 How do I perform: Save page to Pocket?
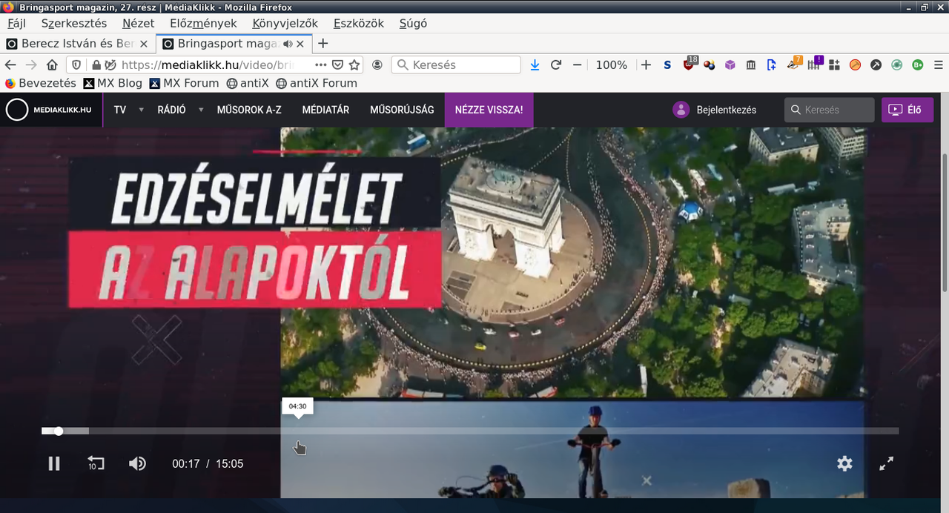338,64
